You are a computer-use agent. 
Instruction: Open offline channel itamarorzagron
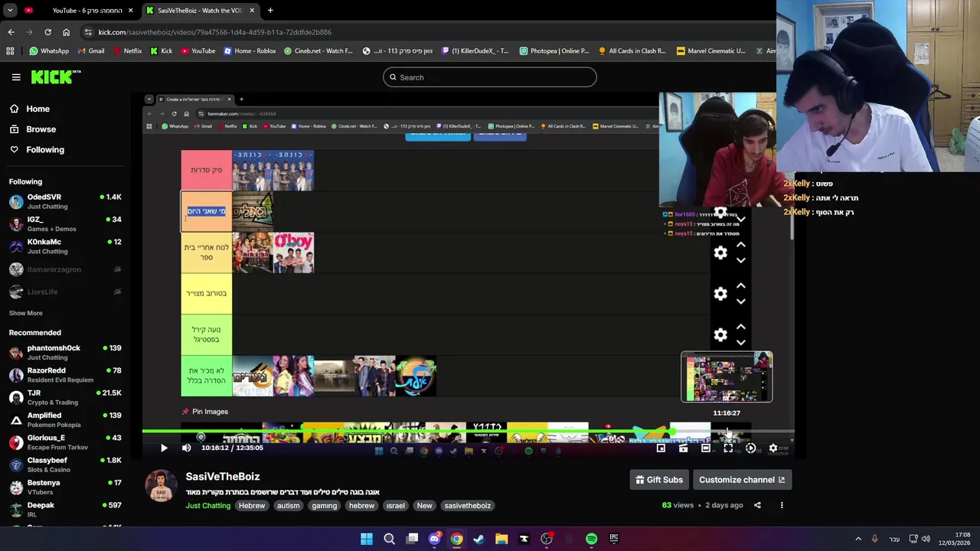65,269
